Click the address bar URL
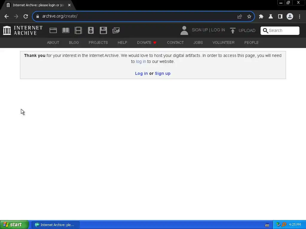The width and height of the screenshot is (306, 229). [60, 16]
